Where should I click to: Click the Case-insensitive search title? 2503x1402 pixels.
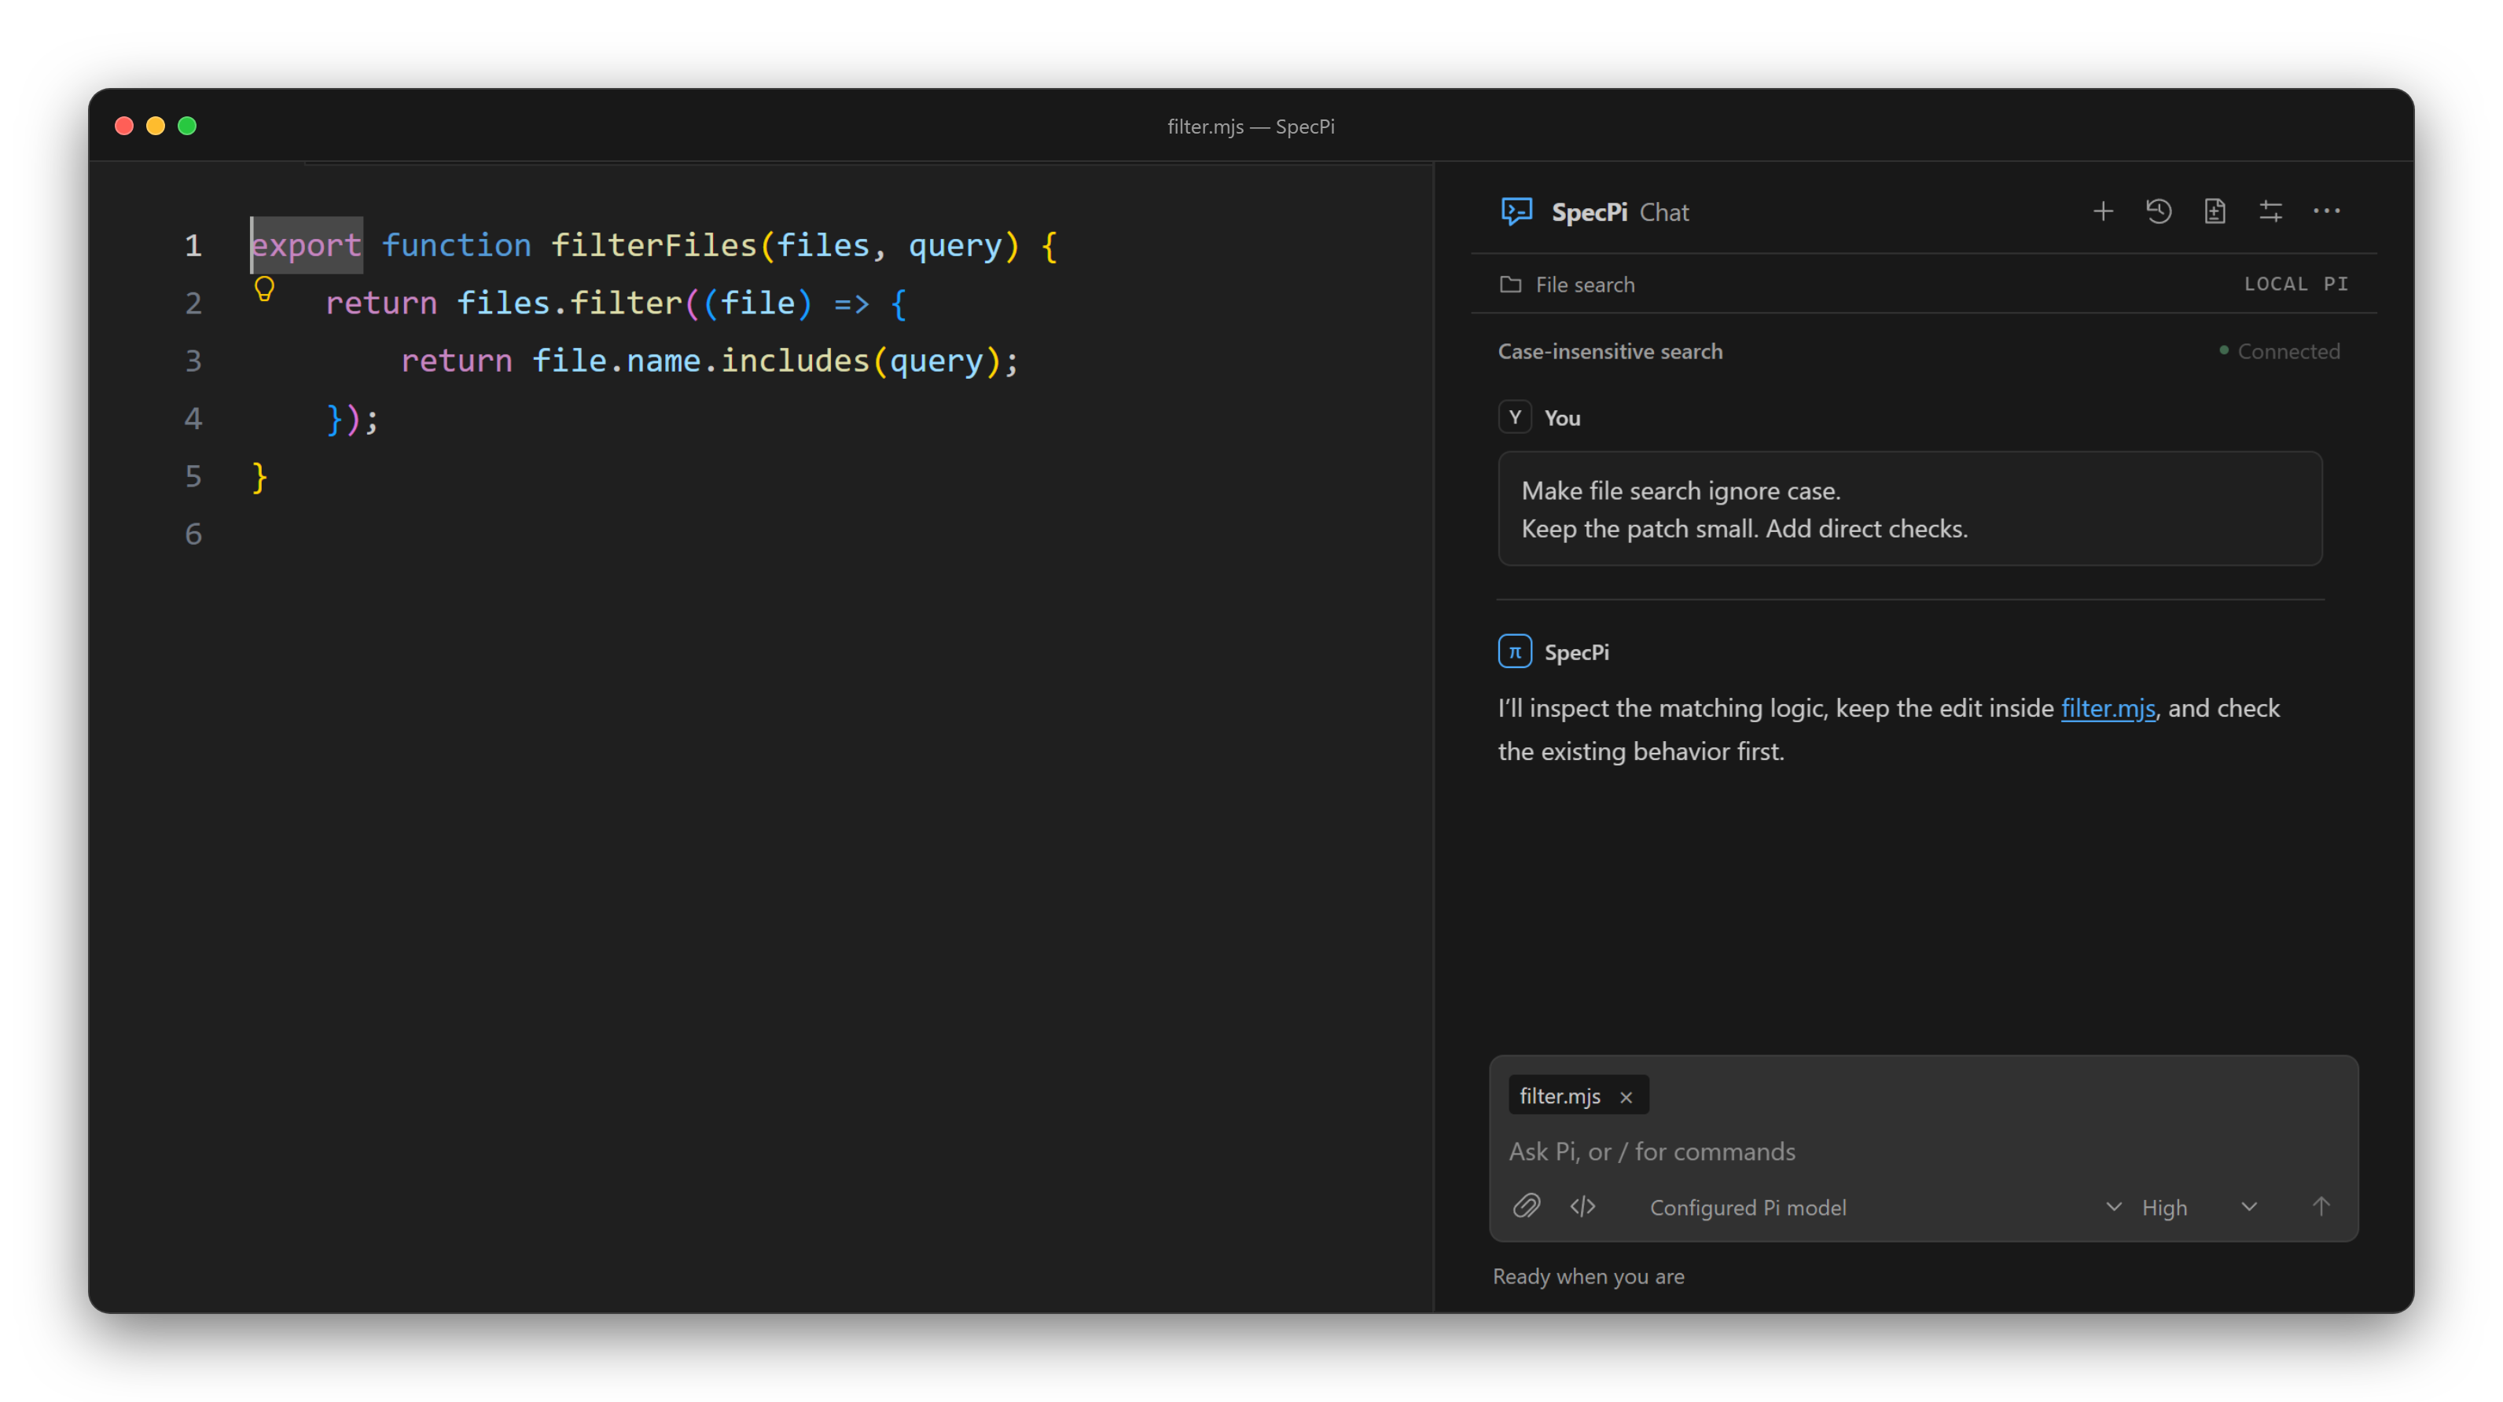tap(1609, 350)
